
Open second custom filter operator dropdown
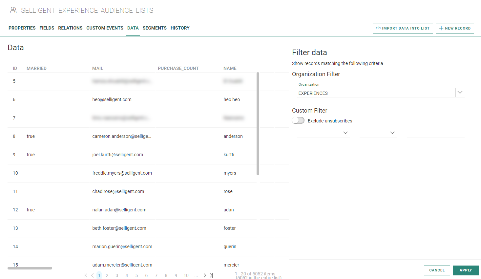click(392, 133)
